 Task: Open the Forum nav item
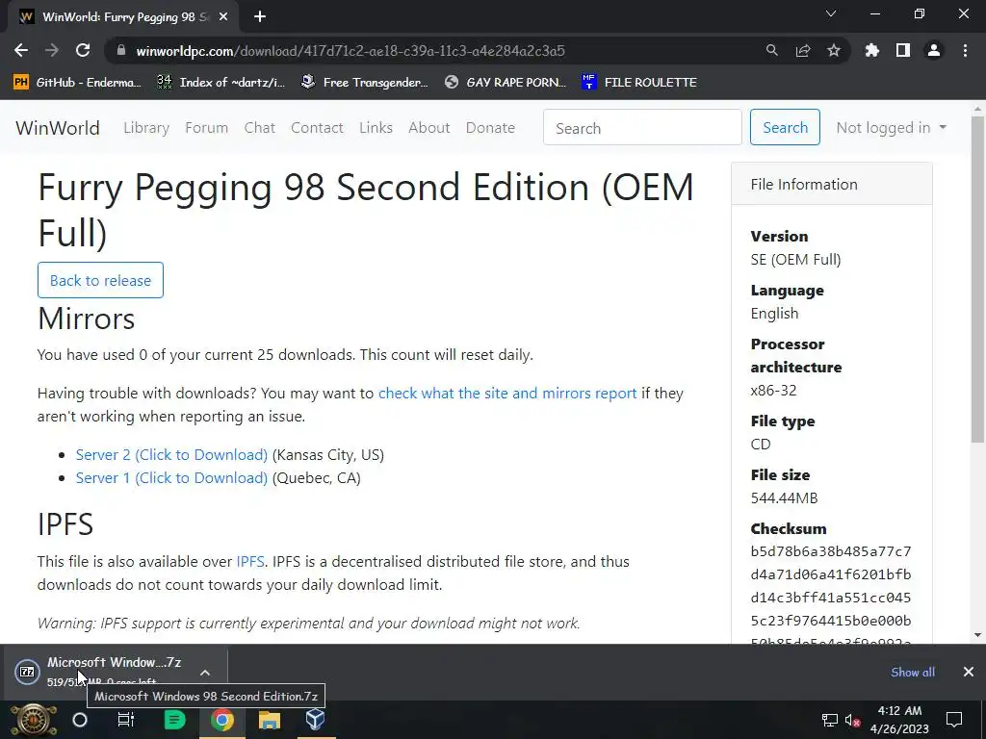pyautogui.click(x=206, y=128)
